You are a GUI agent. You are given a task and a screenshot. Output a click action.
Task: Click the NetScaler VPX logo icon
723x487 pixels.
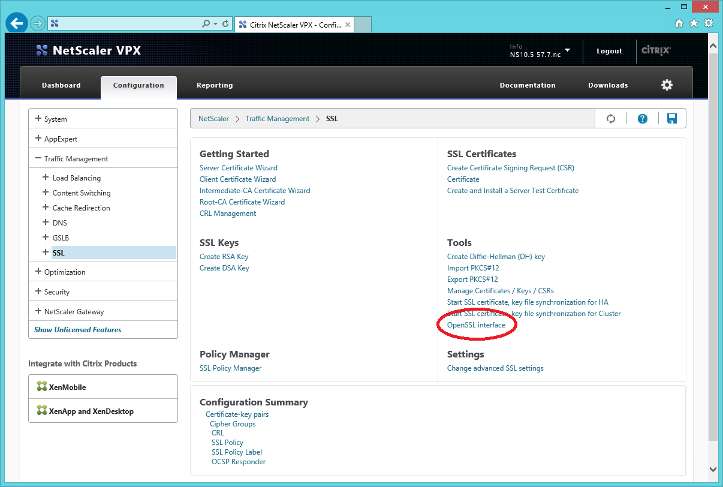click(x=41, y=50)
